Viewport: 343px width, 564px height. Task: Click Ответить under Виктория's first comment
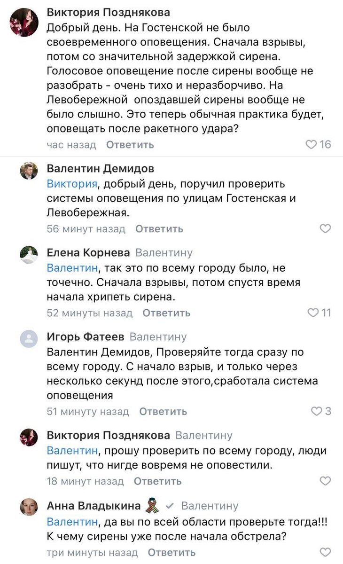pyautogui.click(x=129, y=145)
